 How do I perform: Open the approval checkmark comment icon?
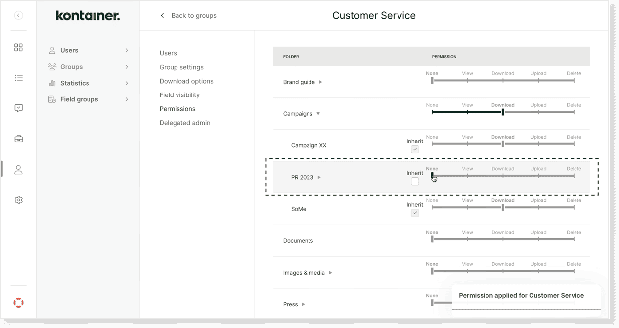click(18, 108)
